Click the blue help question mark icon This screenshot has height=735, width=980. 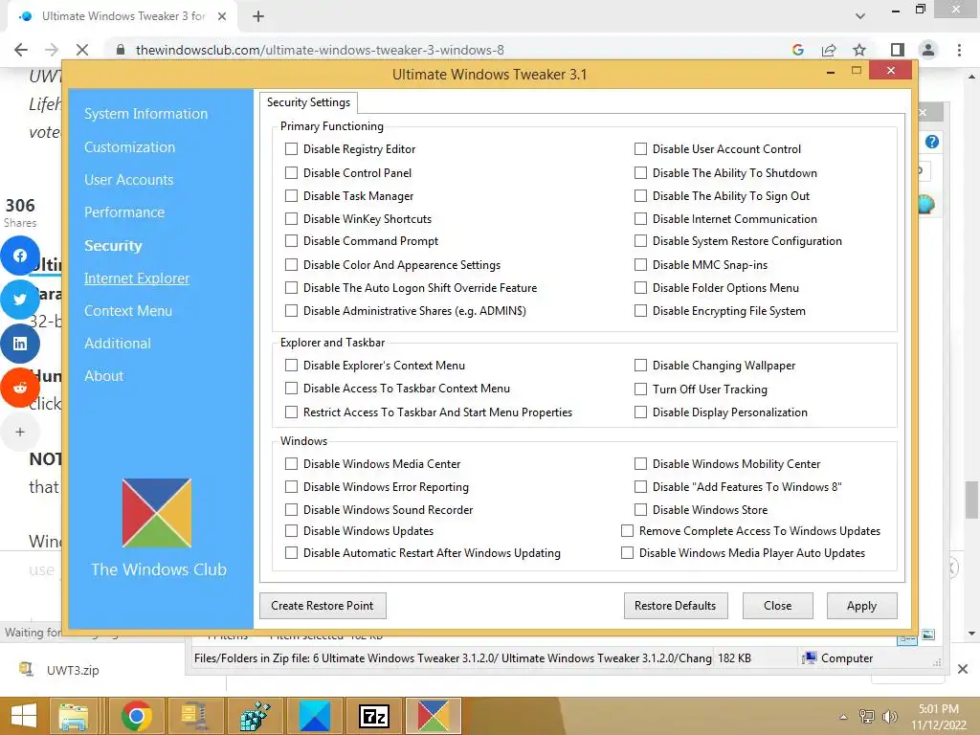pyautogui.click(x=932, y=142)
